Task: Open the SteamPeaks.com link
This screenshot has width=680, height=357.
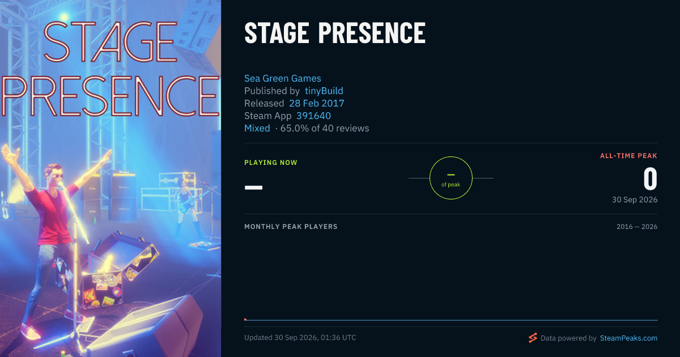Action: [x=628, y=338]
